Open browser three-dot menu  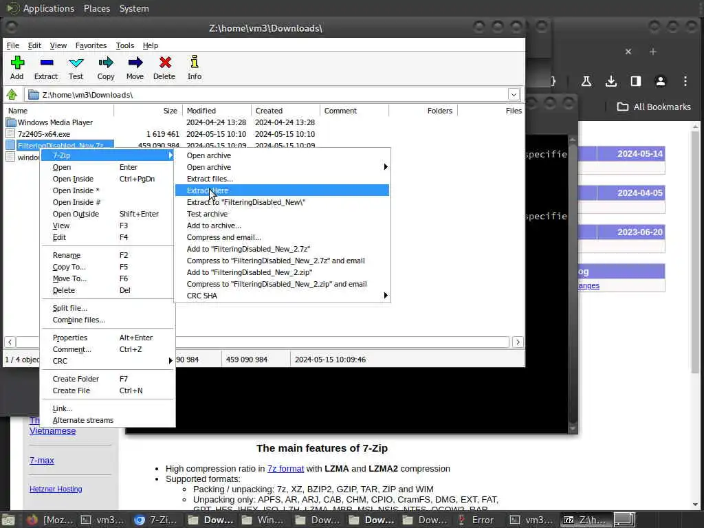pos(685,81)
